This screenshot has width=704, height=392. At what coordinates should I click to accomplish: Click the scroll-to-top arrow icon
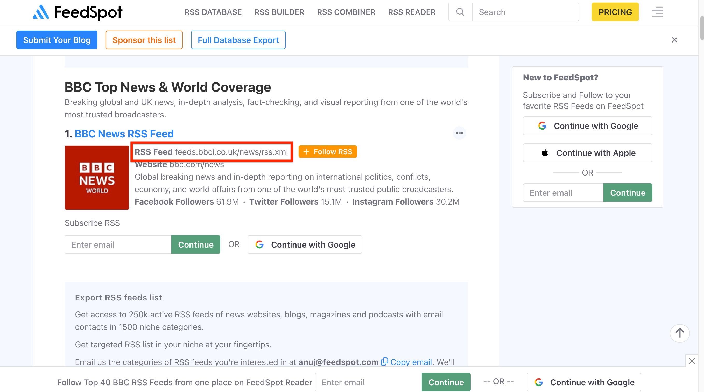click(680, 333)
